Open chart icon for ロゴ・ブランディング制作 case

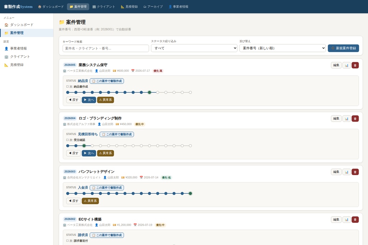point(346,118)
